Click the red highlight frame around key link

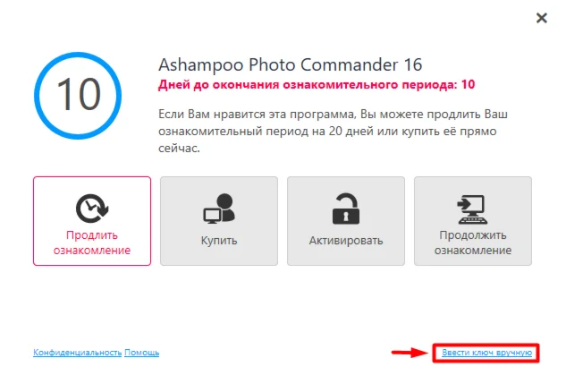pyautogui.click(x=486, y=353)
